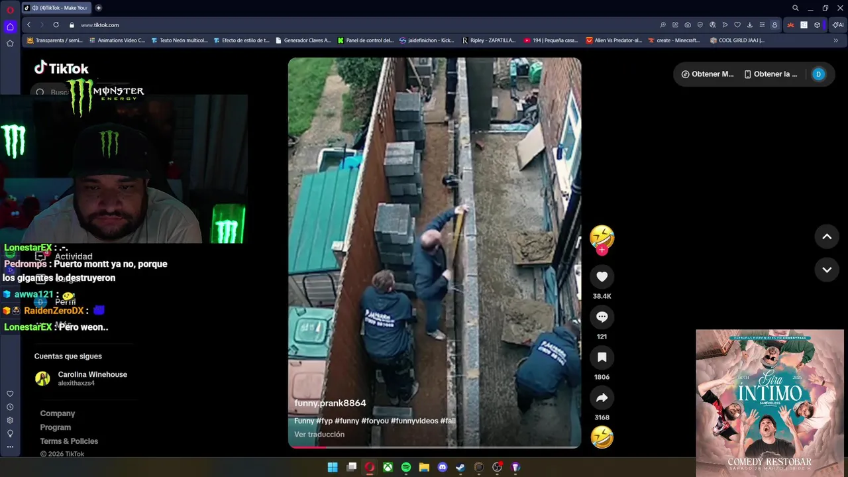Open the browser downloads icon
This screenshot has width=848, height=477.
pyautogui.click(x=750, y=25)
